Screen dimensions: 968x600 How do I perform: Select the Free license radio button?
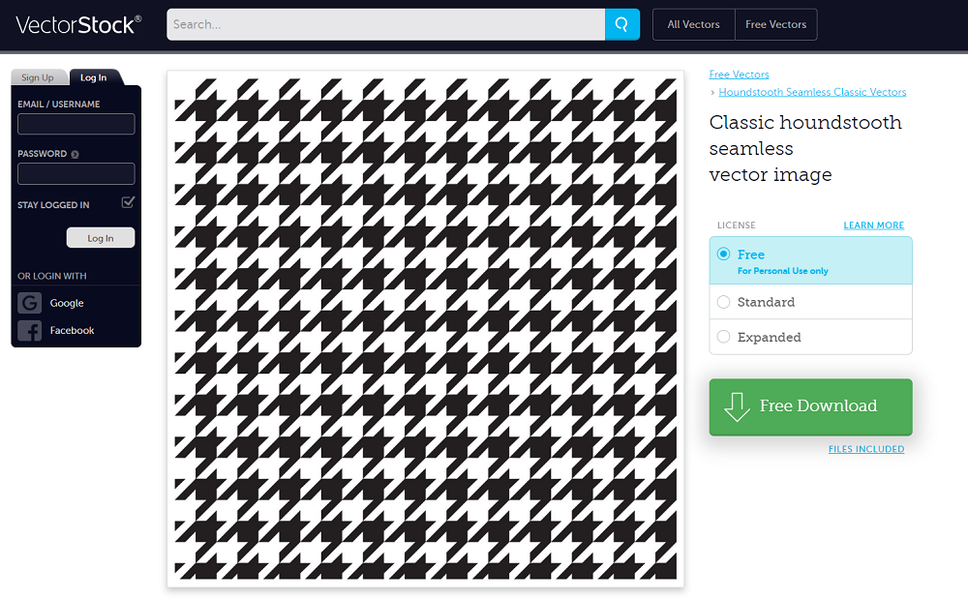click(x=724, y=255)
